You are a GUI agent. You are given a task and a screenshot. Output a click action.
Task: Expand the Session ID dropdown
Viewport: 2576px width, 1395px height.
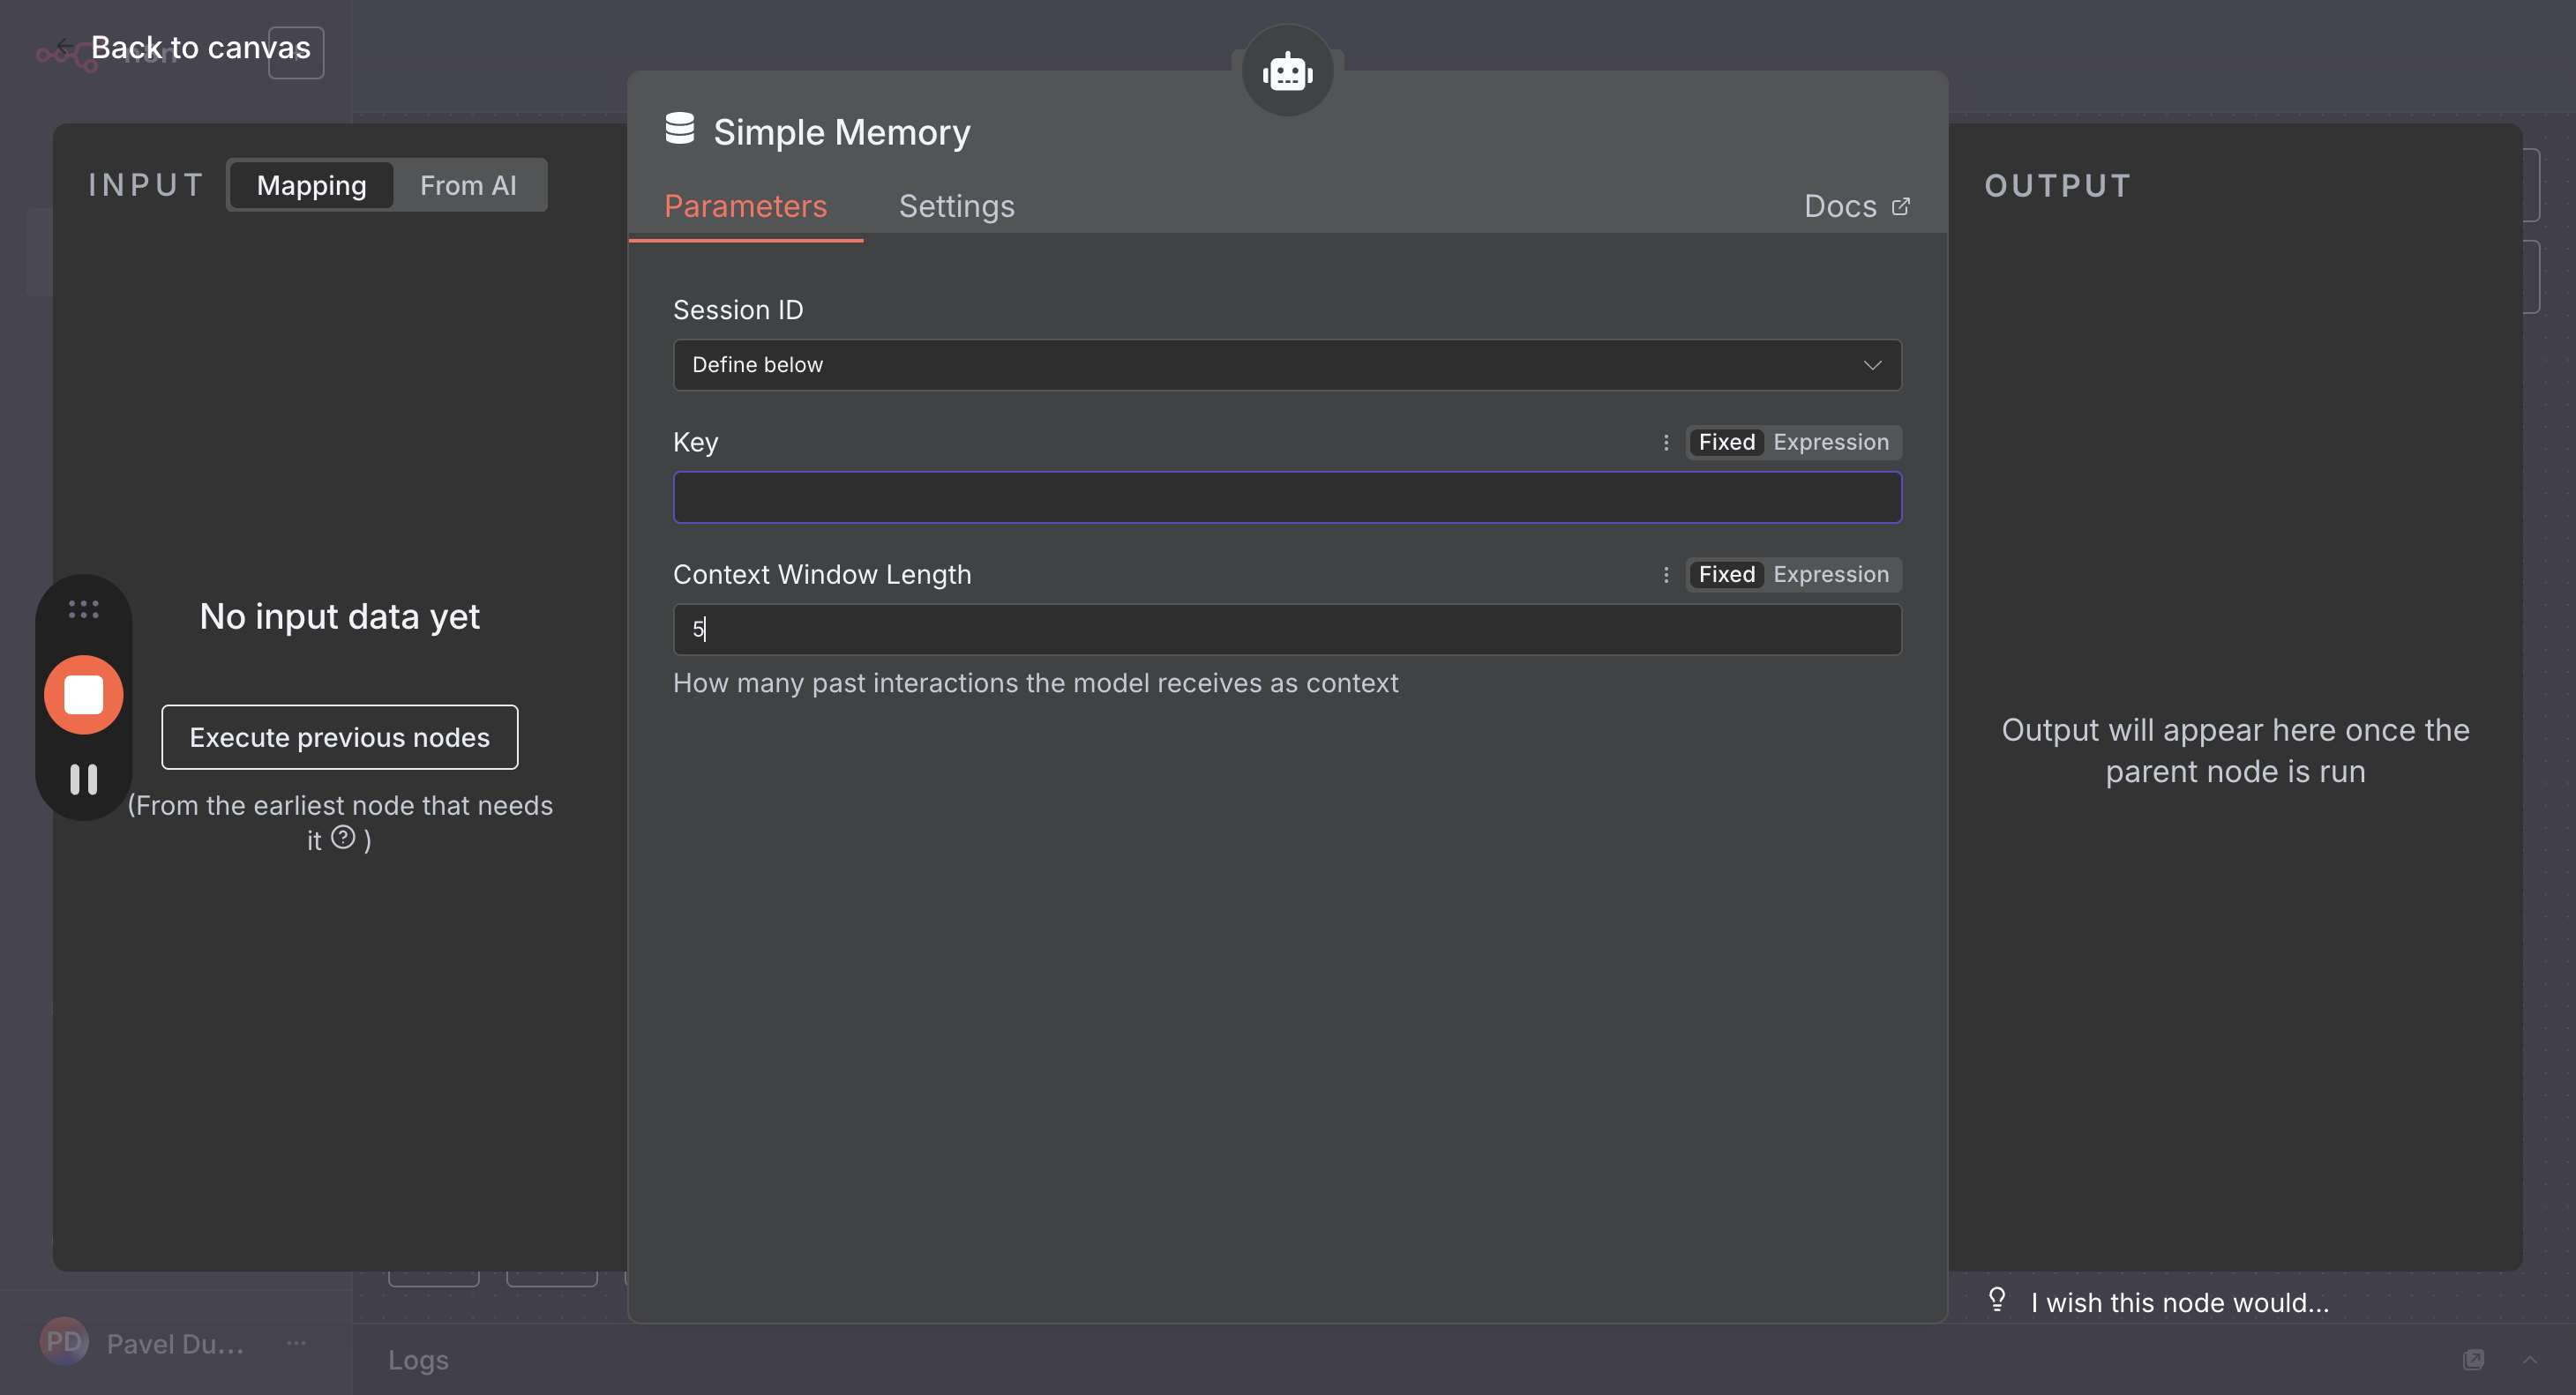(x=1287, y=365)
